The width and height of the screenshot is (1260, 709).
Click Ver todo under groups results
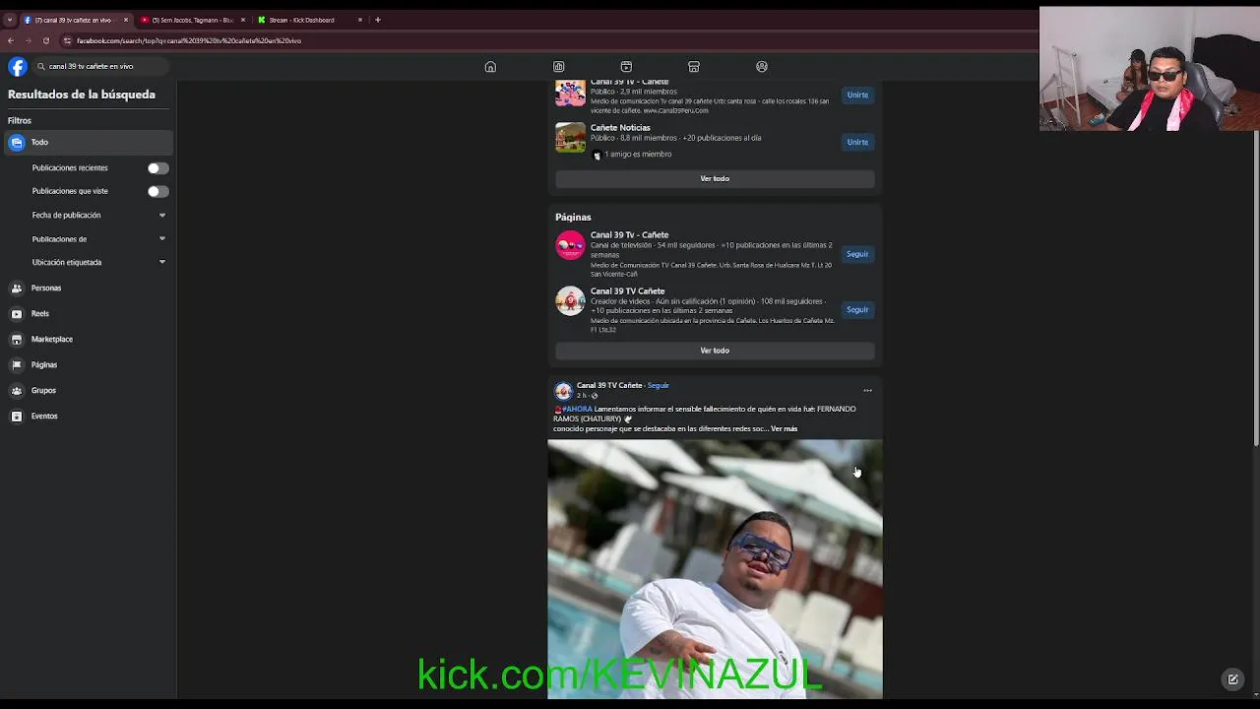tap(715, 179)
